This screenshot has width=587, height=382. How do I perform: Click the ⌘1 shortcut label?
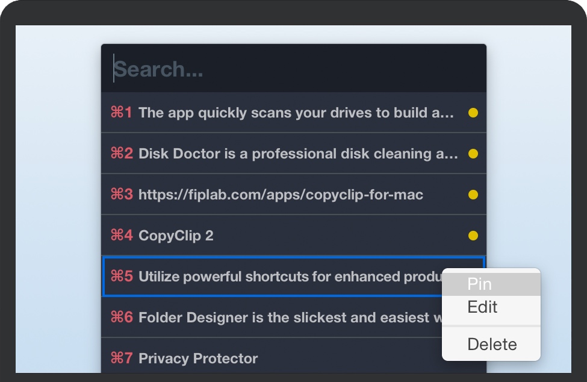point(122,113)
